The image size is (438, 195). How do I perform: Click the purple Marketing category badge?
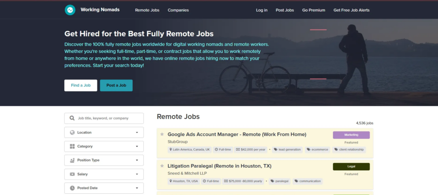pos(351,135)
